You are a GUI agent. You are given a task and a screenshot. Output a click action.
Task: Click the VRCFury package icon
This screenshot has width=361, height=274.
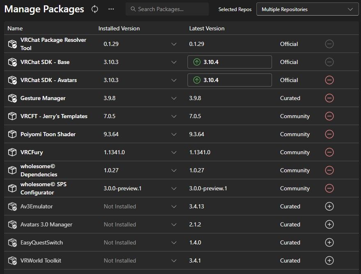coord(12,152)
